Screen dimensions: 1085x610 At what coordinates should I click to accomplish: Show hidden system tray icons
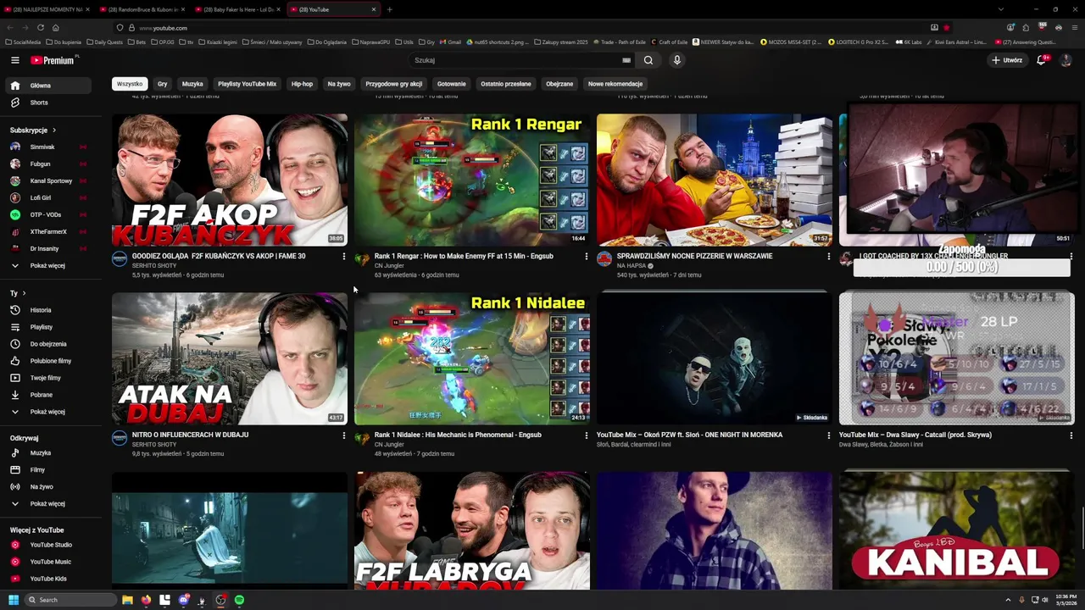tap(1008, 600)
